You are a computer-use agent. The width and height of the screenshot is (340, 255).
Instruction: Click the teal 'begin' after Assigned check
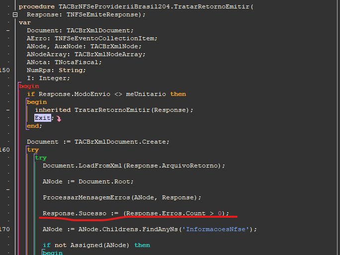(x=53, y=253)
